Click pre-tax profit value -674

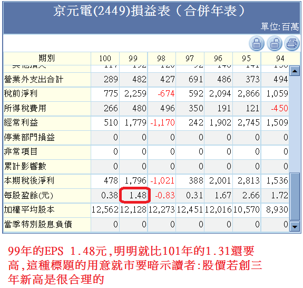[166, 93]
